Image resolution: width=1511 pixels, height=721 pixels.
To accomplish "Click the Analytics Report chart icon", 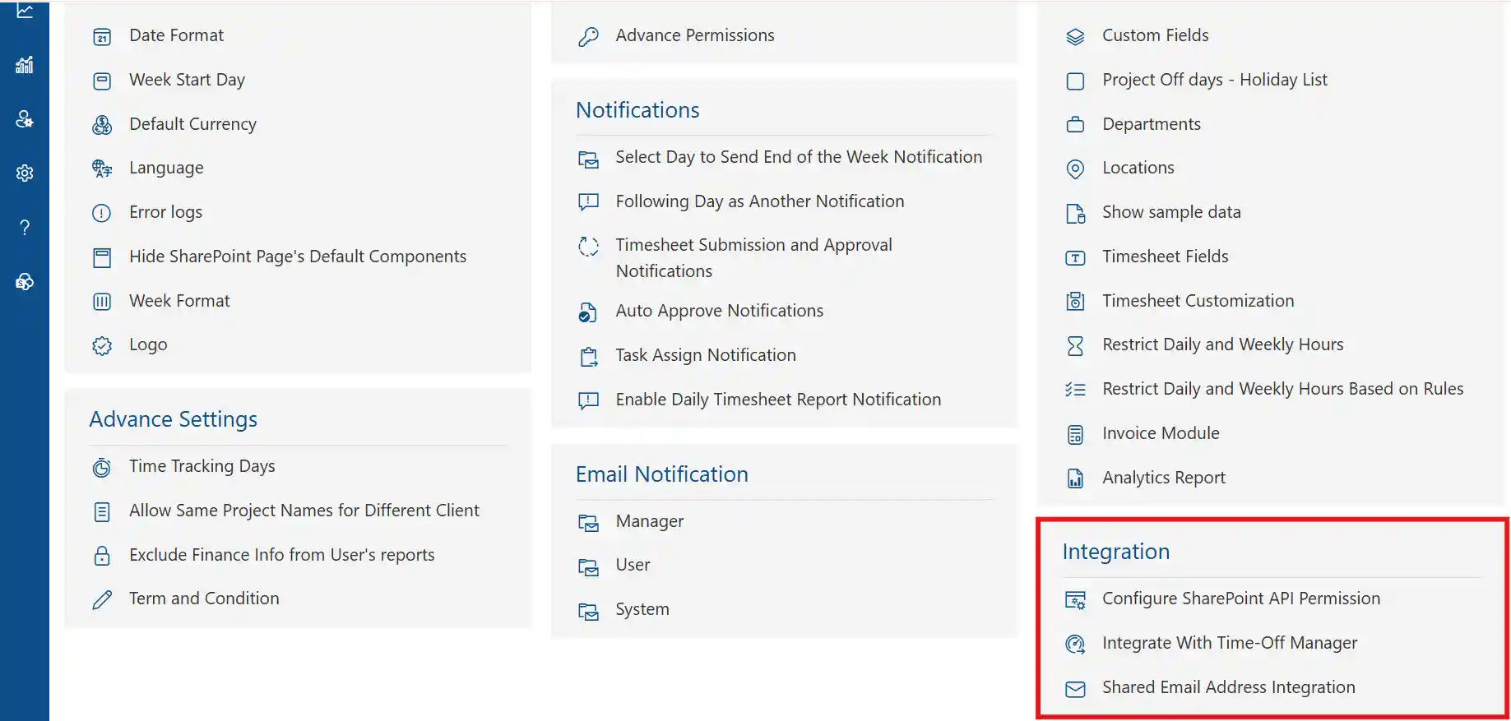I will [1075, 478].
